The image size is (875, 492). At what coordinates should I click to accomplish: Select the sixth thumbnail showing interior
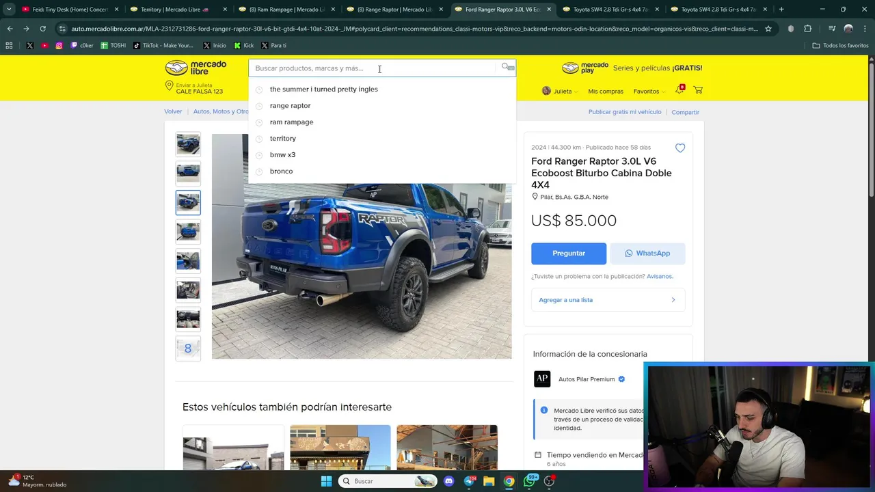188,290
